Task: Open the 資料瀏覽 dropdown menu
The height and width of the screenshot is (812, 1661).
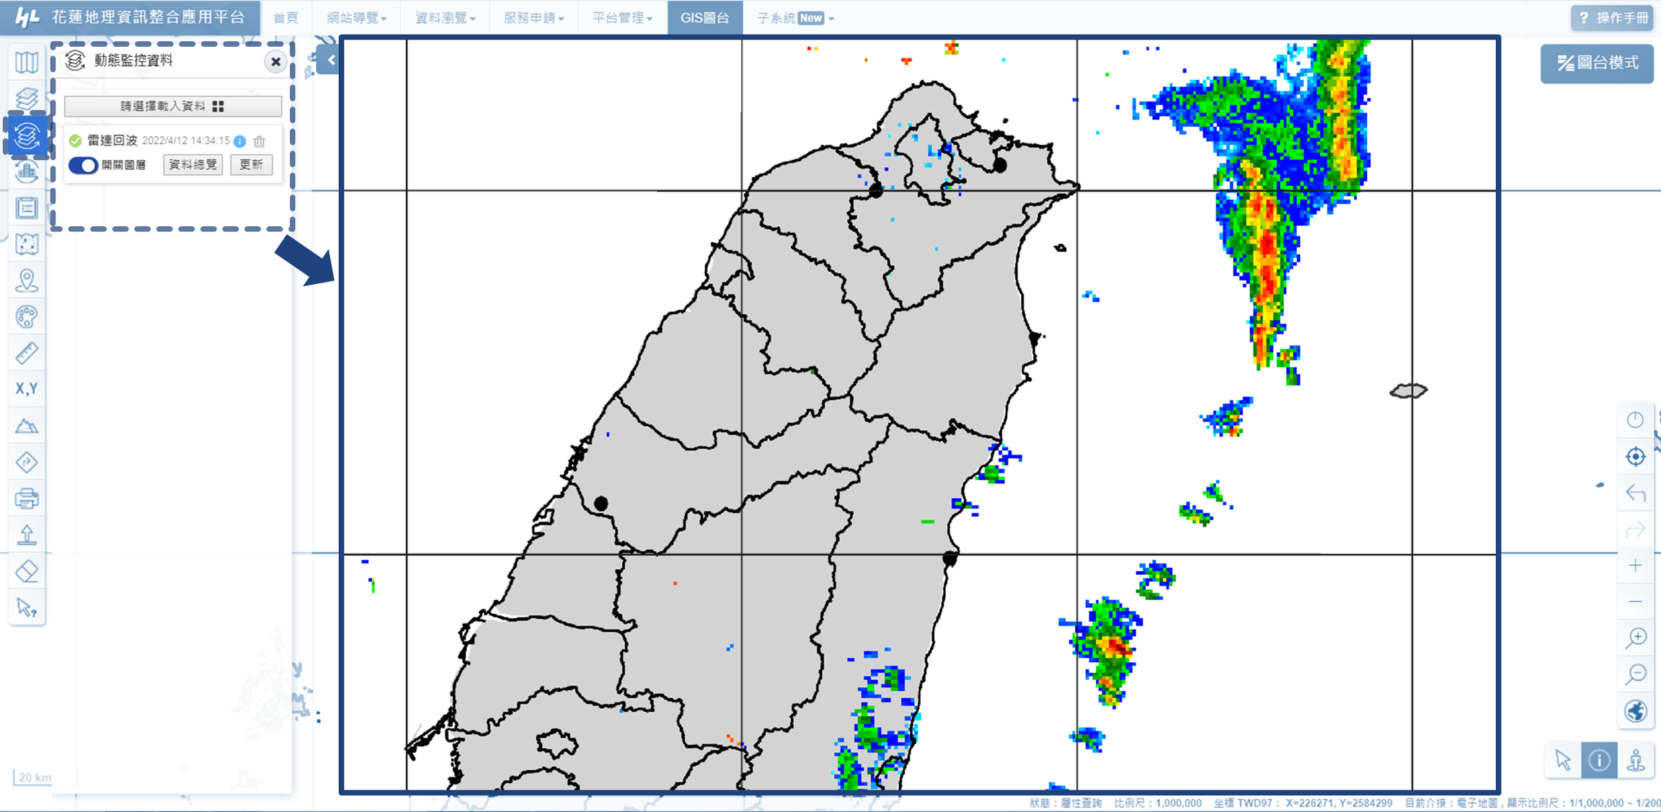Action: 445,18
